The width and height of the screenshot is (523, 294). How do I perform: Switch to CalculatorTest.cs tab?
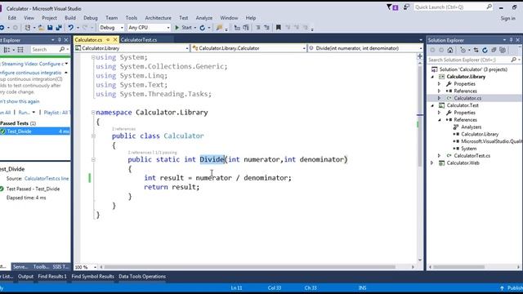(x=139, y=40)
